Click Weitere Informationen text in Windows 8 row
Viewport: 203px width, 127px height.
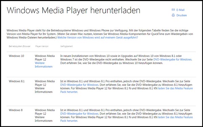(x=44, y=119)
